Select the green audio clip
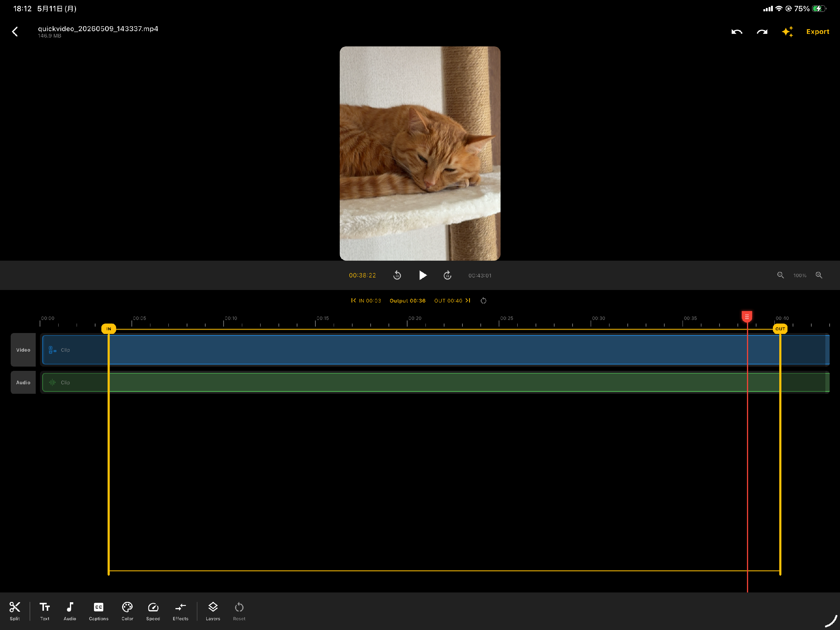This screenshot has width=840, height=630. [436, 382]
